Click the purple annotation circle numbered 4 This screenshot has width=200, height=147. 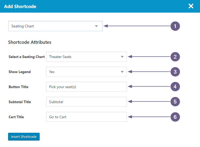point(175,87)
